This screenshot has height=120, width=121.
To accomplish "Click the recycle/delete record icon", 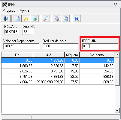I will click(35, 19).
